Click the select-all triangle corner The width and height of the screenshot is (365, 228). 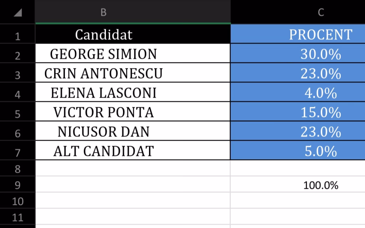click(x=17, y=12)
